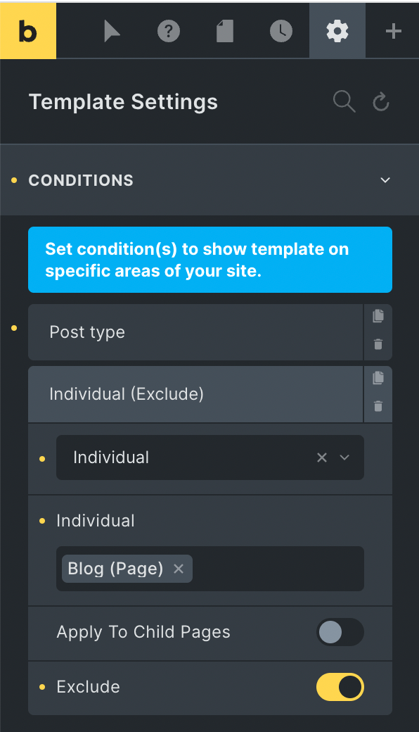Disable the Exclude toggle

[340, 687]
